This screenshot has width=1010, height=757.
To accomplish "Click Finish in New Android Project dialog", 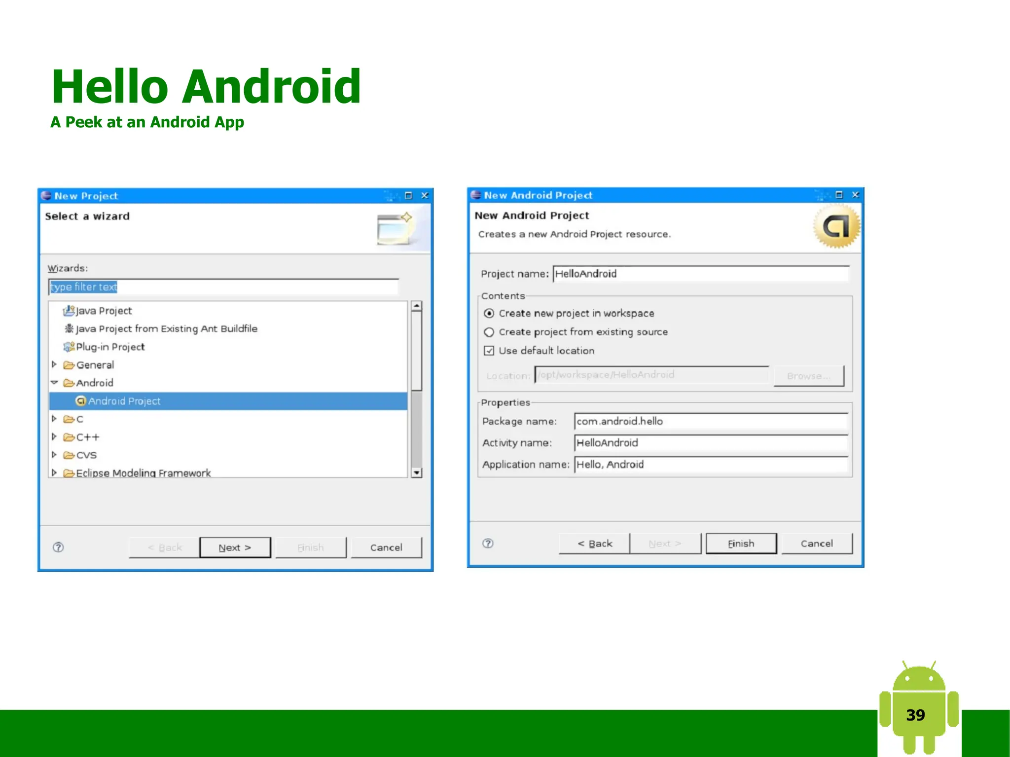I will 741,543.
